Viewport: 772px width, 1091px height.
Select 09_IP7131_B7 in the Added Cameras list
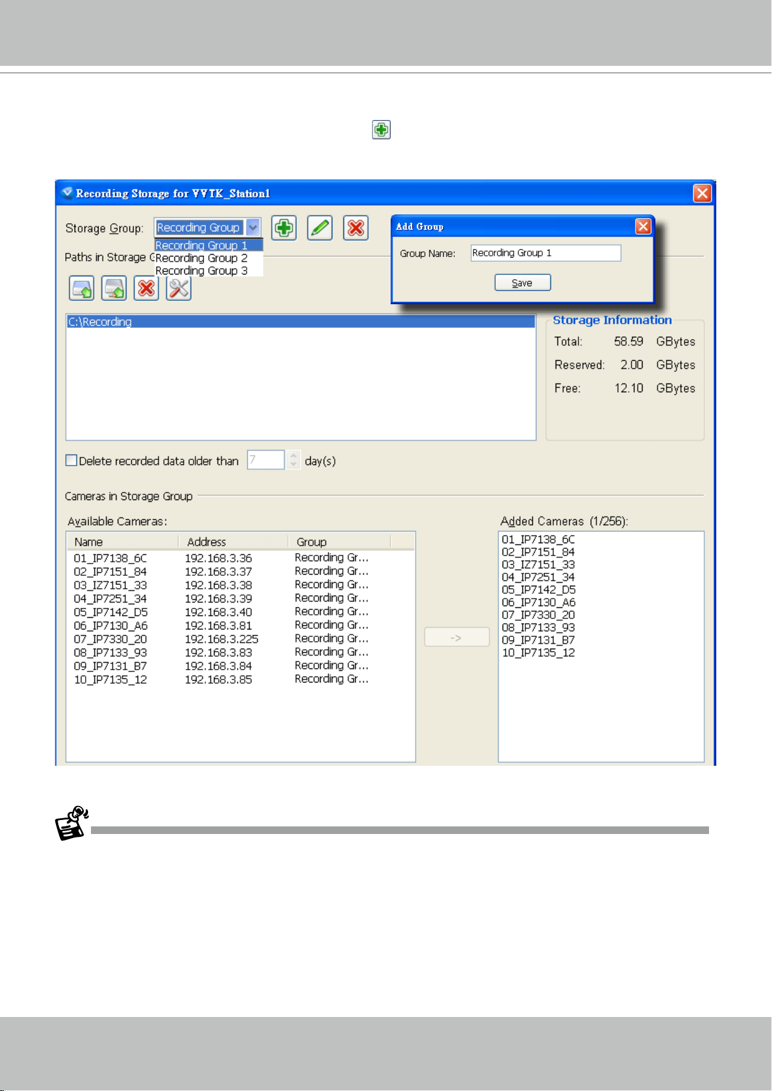[x=538, y=640]
